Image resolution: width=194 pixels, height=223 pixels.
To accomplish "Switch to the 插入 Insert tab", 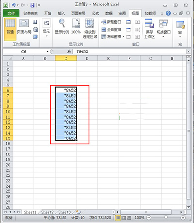I will coord(61,13).
